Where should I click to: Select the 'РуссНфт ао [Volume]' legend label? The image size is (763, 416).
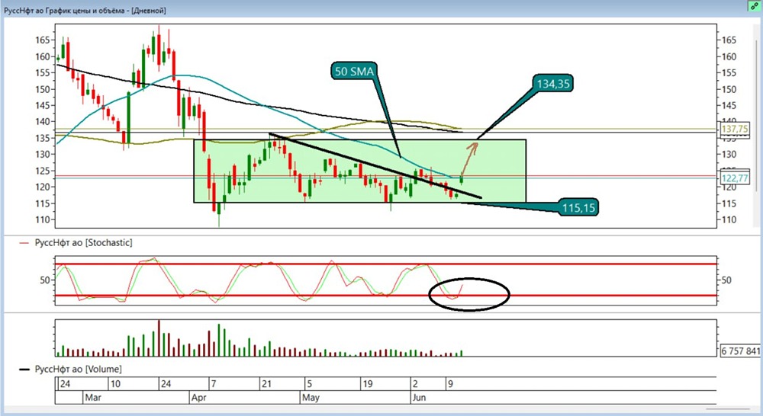tap(78, 370)
